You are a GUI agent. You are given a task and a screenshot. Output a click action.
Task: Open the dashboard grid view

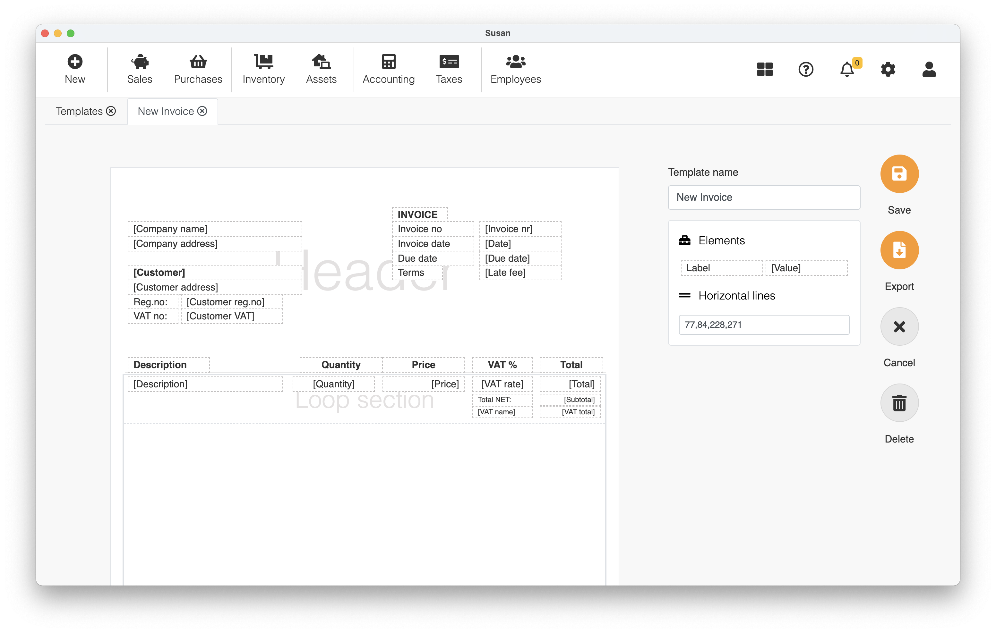[x=764, y=69]
